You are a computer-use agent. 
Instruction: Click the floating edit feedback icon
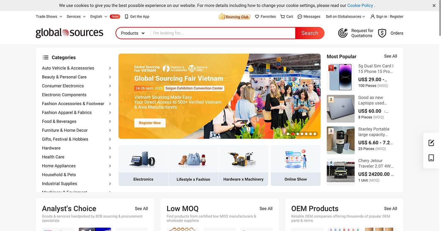pyautogui.click(x=431, y=143)
